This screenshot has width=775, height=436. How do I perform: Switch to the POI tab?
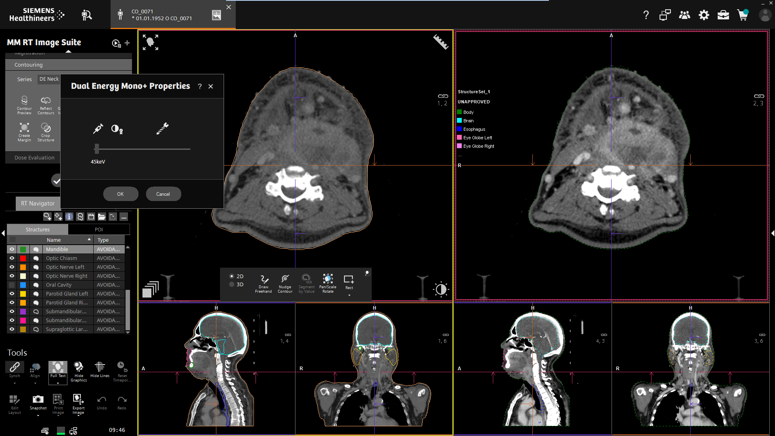pos(99,229)
